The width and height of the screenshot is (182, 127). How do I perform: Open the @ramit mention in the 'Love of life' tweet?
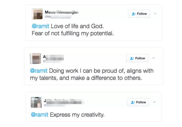[40, 26]
